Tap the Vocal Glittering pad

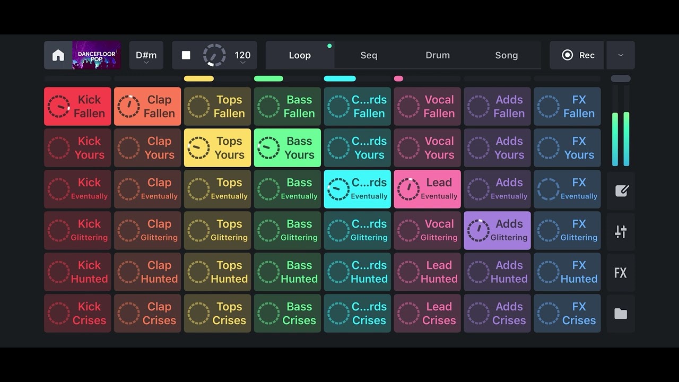pyautogui.click(x=428, y=231)
